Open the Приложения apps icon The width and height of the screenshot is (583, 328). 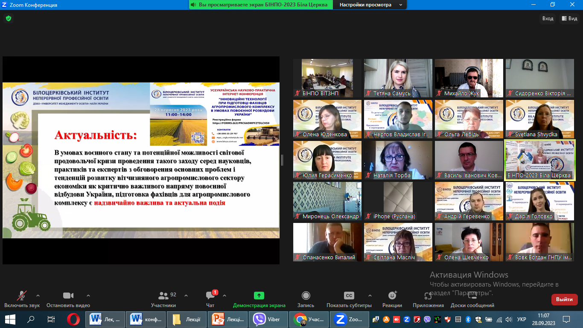click(x=428, y=296)
